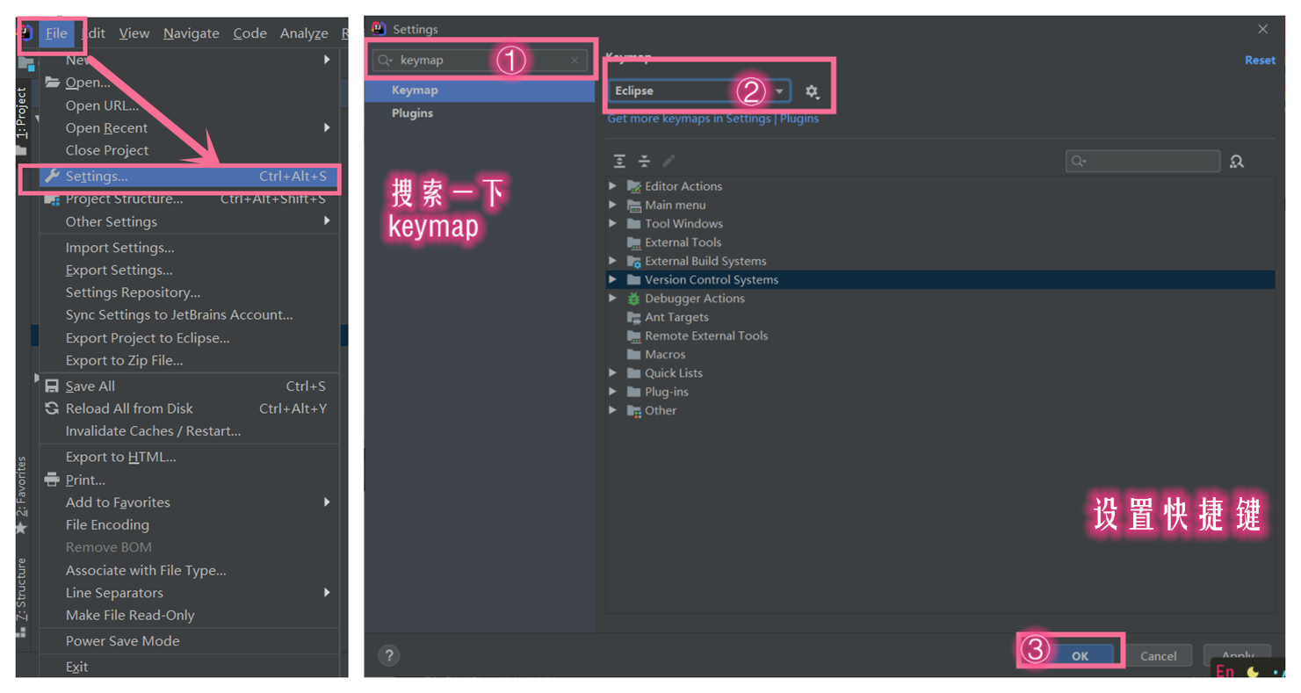The width and height of the screenshot is (1301, 693).
Task: Click Get more keymaps in Settings | Plugins link
Action: [712, 119]
